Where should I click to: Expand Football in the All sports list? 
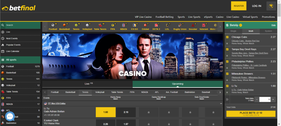(x=10, y=66)
